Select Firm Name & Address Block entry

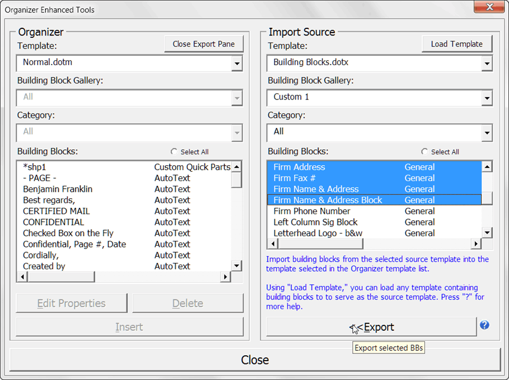tap(375, 200)
